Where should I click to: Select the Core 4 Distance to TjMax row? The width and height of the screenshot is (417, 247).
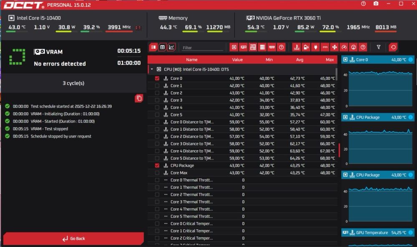pyautogui.click(x=242, y=151)
